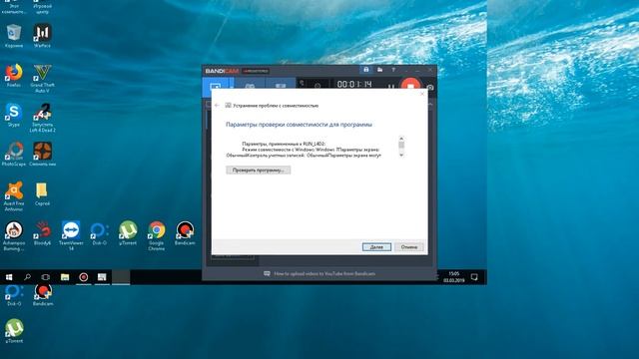
Task: Open taskbar search magnifier
Action: (x=27, y=277)
